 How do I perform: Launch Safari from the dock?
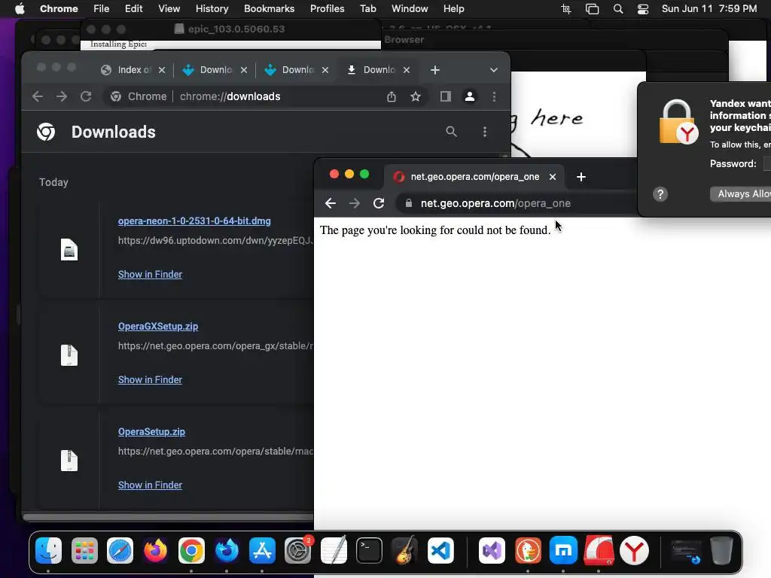[120, 550]
